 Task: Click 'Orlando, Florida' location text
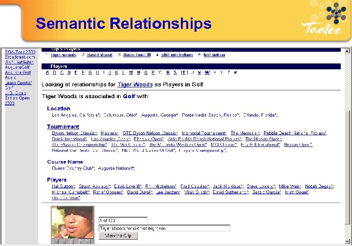click(x=260, y=115)
